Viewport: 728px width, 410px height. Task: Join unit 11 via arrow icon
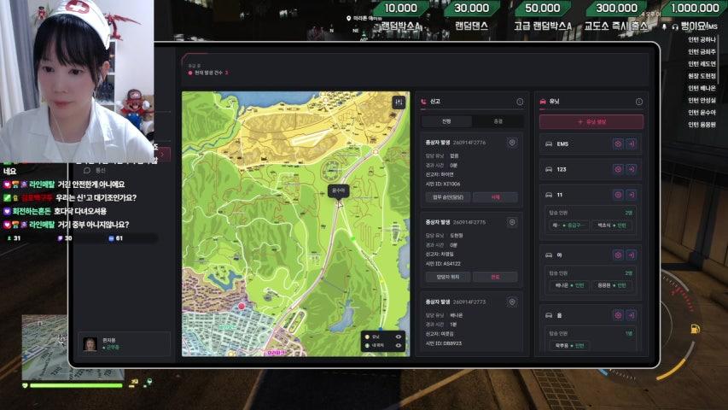pos(632,195)
